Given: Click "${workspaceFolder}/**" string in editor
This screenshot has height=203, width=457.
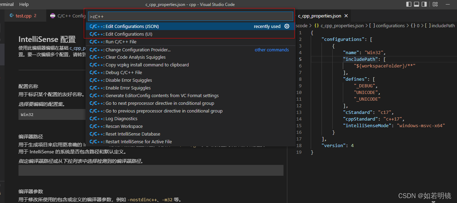Looking at the screenshot, I should pos(384,66).
